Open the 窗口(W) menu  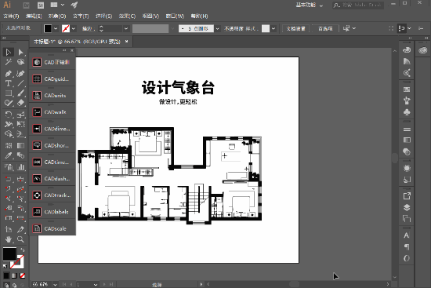point(175,16)
